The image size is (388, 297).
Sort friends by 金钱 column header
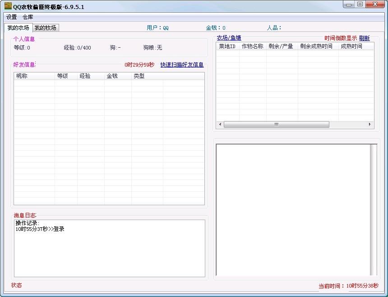118,76
